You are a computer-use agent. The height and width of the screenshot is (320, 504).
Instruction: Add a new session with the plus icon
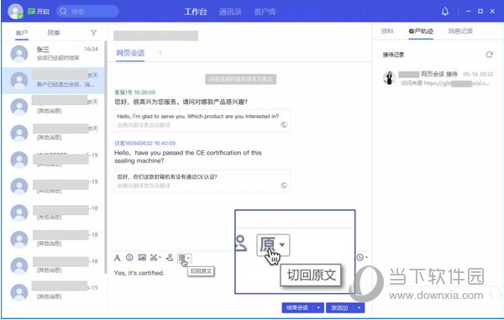click(160, 53)
